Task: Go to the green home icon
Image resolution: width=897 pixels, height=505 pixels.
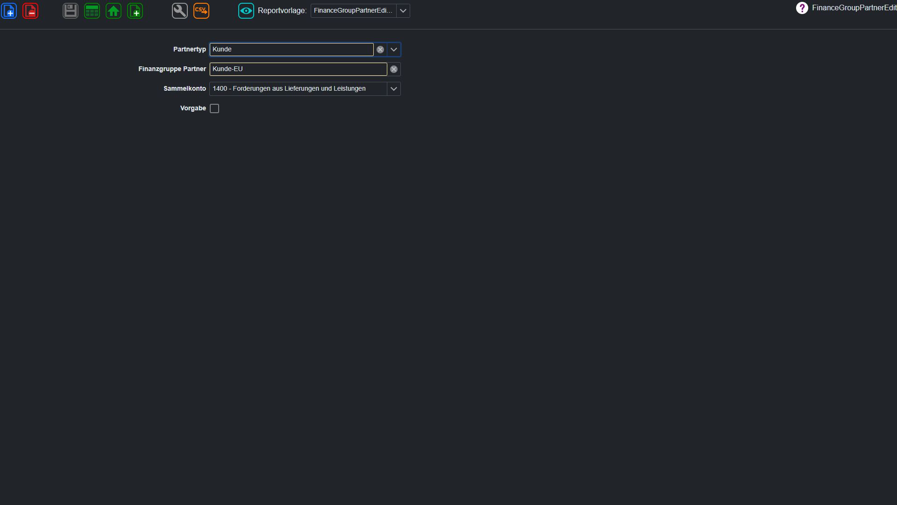Action: pyautogui.click(x=114, y=11)
